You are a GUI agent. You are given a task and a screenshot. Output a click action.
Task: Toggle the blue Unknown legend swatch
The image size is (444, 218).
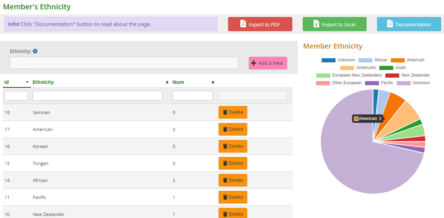point(328,60)
